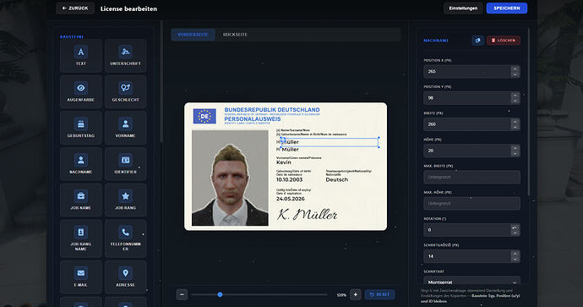Add the Unterschrift signature block
The image size is (583, 307).
pyautogui.click(x=125, y=56)
